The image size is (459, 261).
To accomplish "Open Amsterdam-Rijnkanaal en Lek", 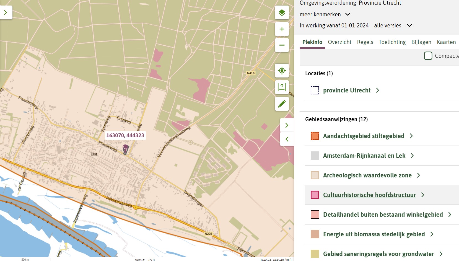I will 364,156.
